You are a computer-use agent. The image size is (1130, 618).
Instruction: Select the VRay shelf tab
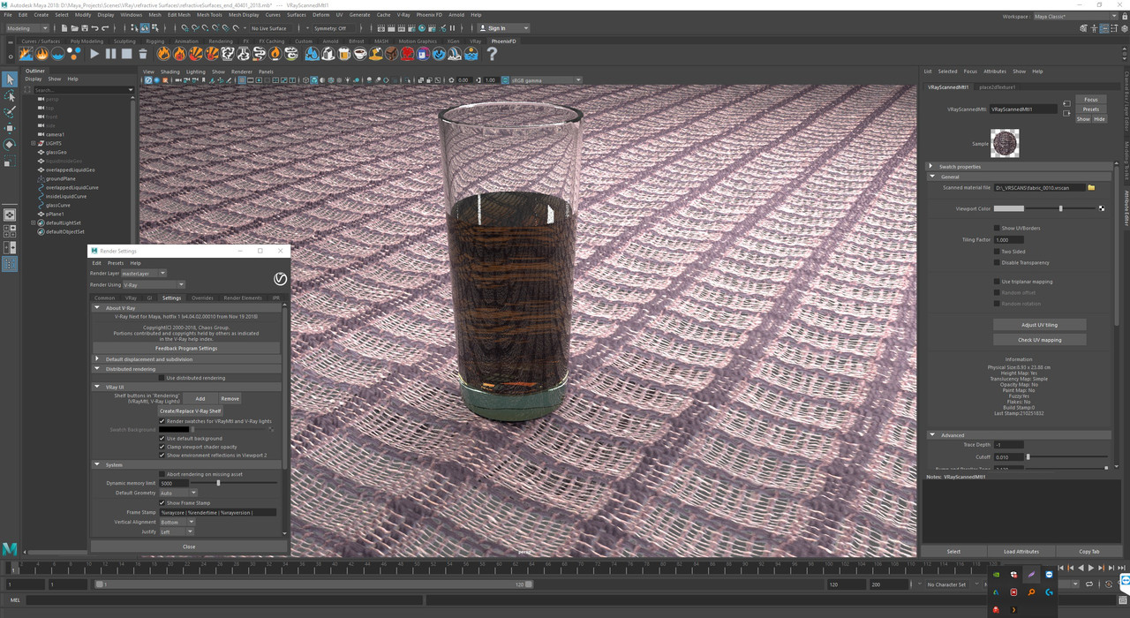coord(475,41)
